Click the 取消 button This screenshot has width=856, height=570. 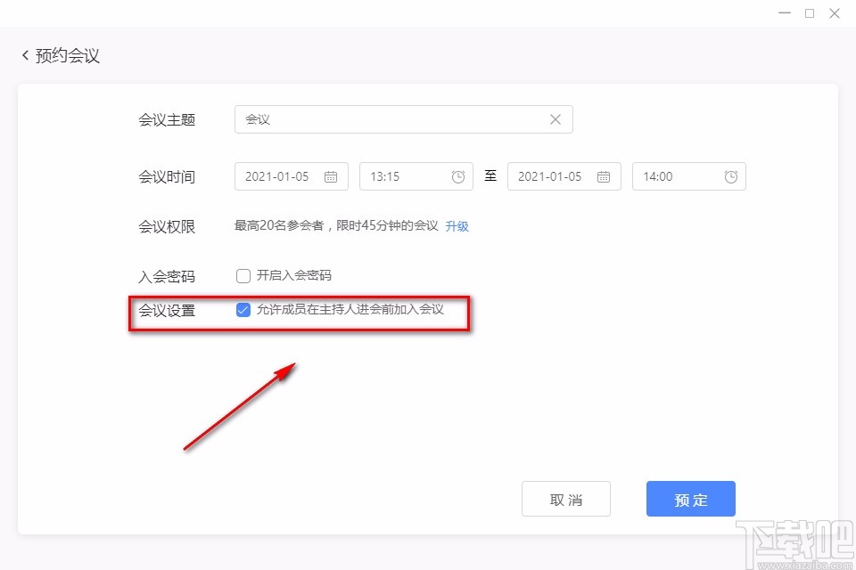566,499
